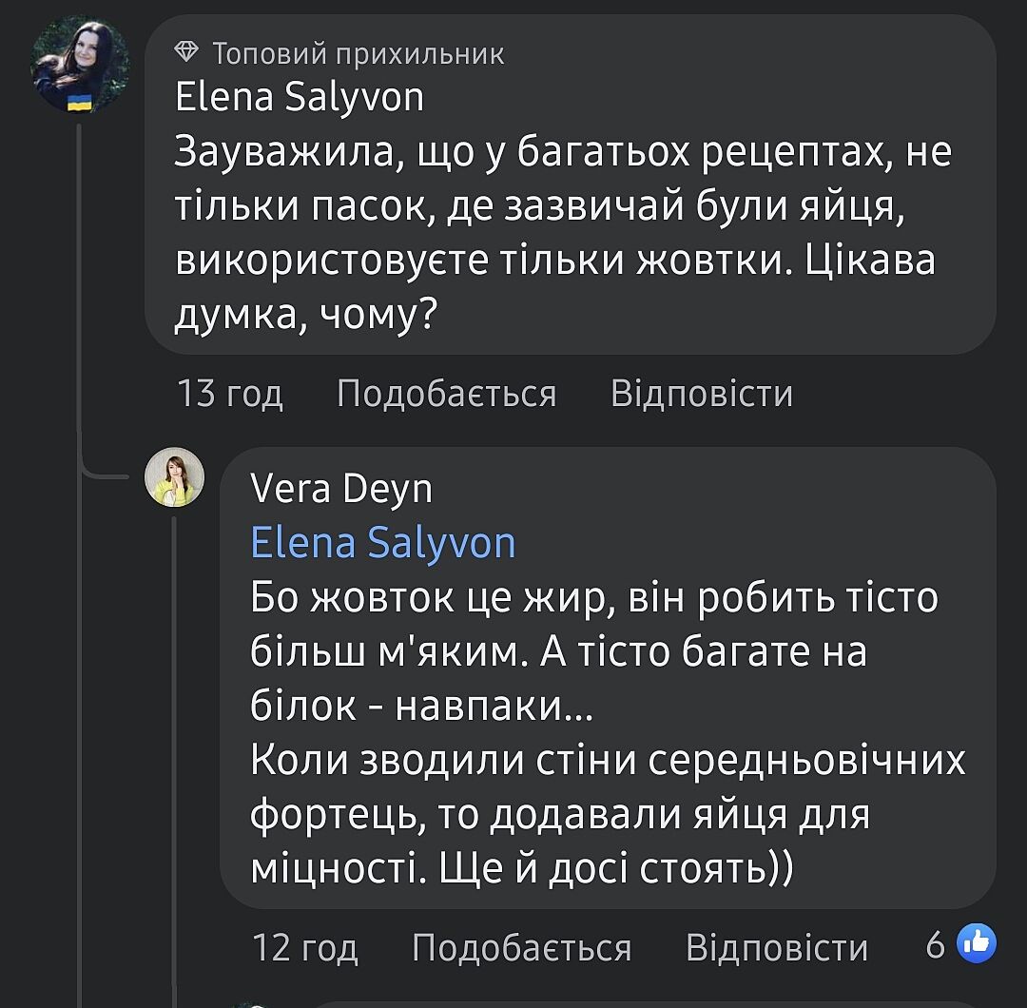1027x1008 pixels.
Task: View the 6 reactions count
Action: (x=936, y=945)
